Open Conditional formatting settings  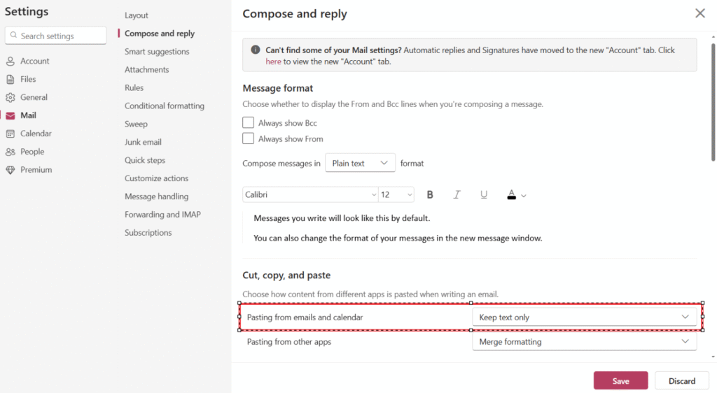pyautogui.click(x=165, y=106)
